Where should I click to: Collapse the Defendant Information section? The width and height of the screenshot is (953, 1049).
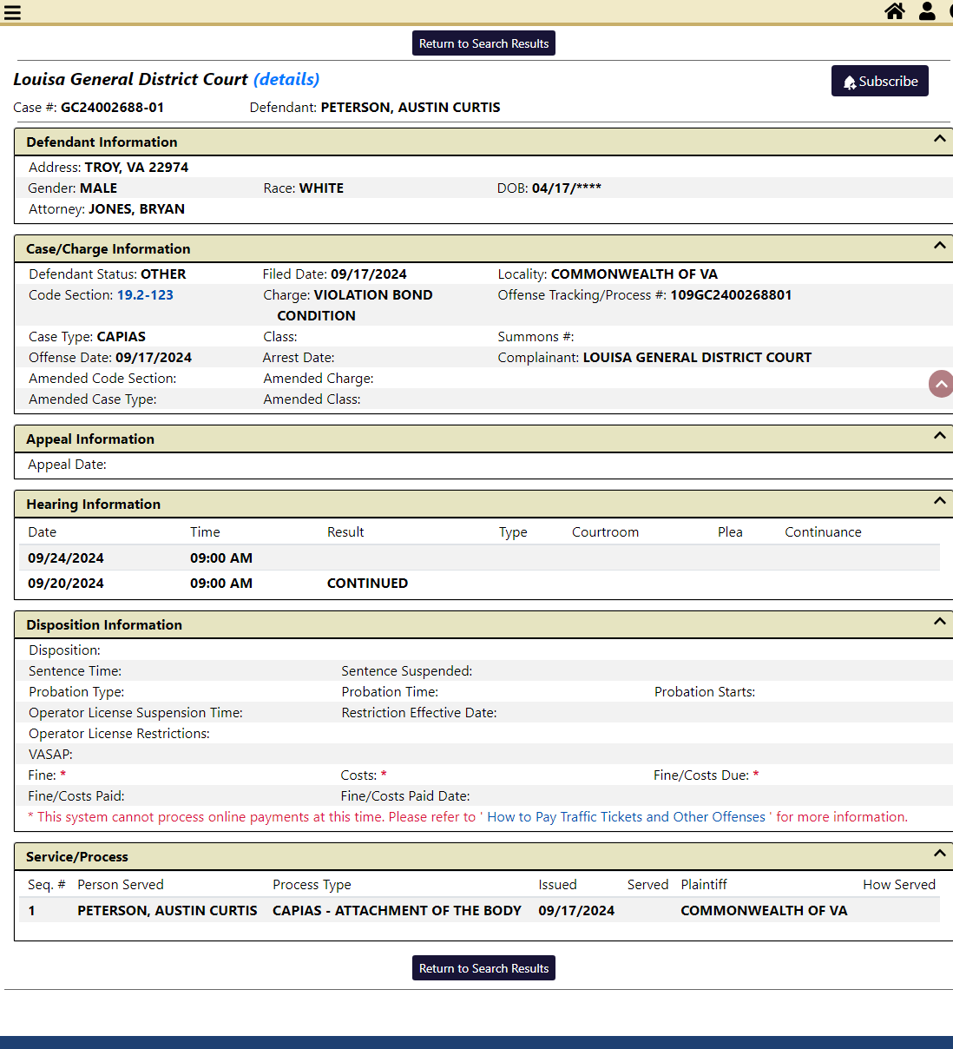click(939, 139)
